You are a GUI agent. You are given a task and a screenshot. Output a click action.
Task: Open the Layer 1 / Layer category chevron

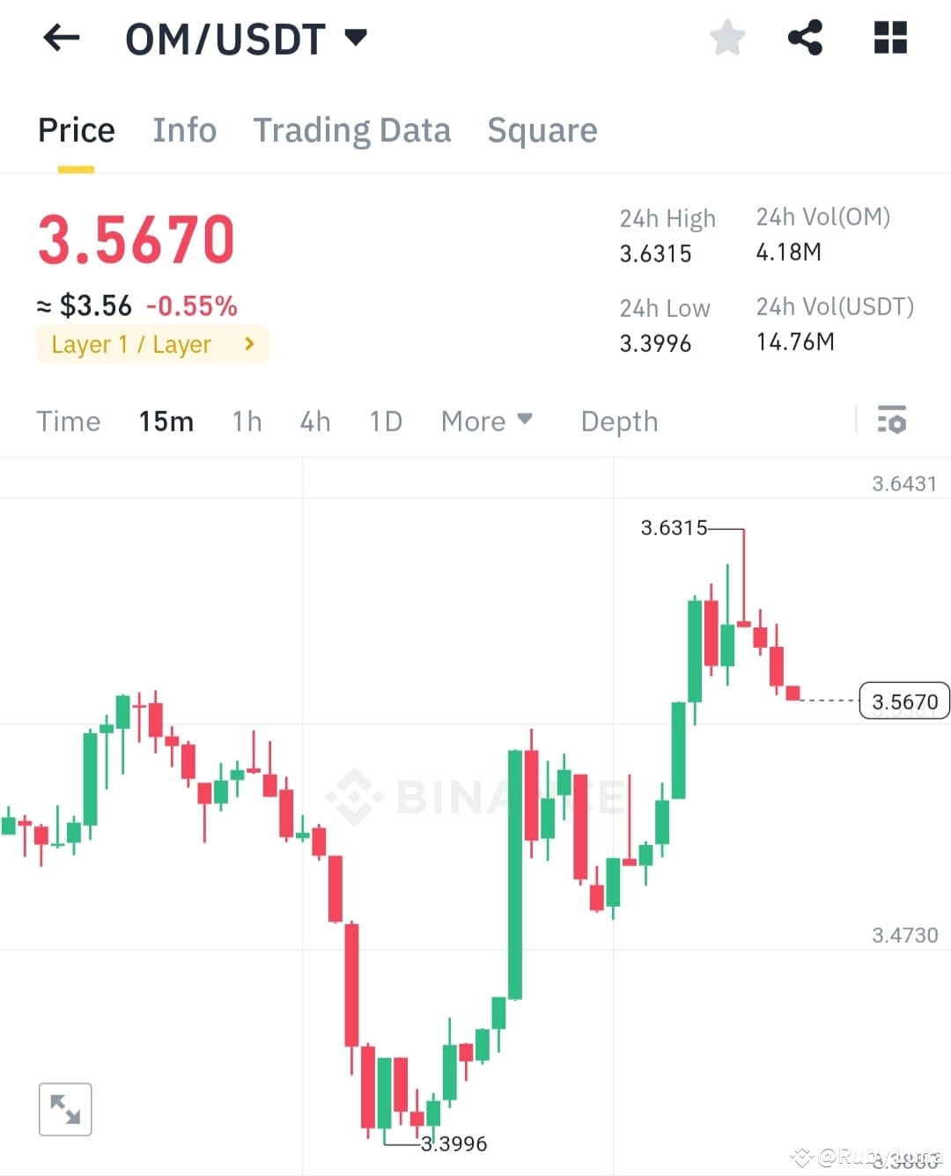click(249, 344)
